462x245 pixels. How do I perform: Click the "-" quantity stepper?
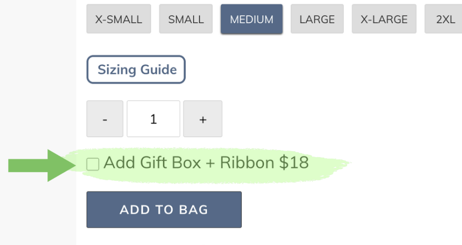(105, 119)
